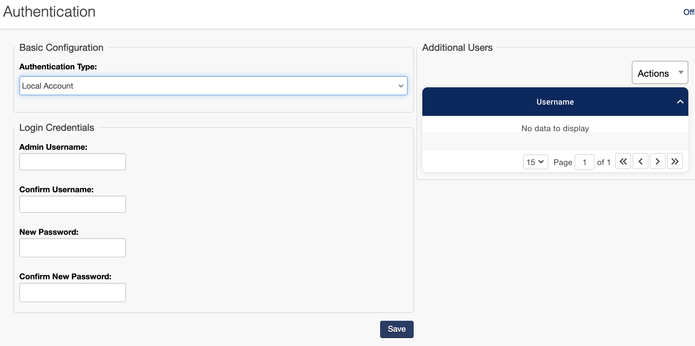Advance to the next users page
This screenshot has width=695, height=346.
657,162
